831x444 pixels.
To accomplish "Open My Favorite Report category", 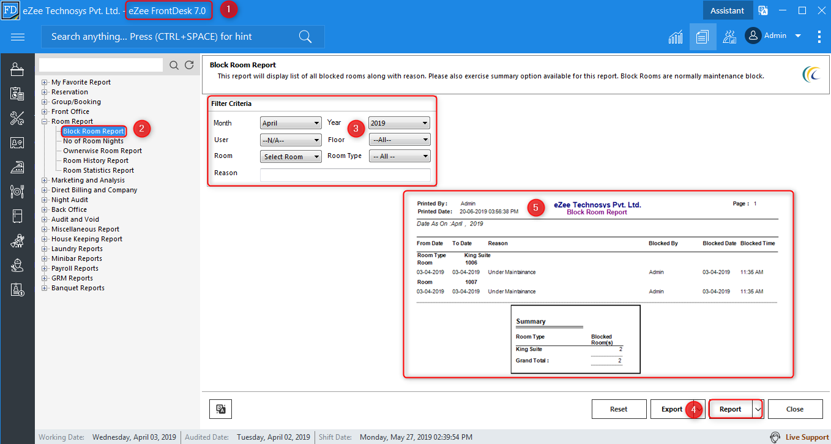I will 81,82.
